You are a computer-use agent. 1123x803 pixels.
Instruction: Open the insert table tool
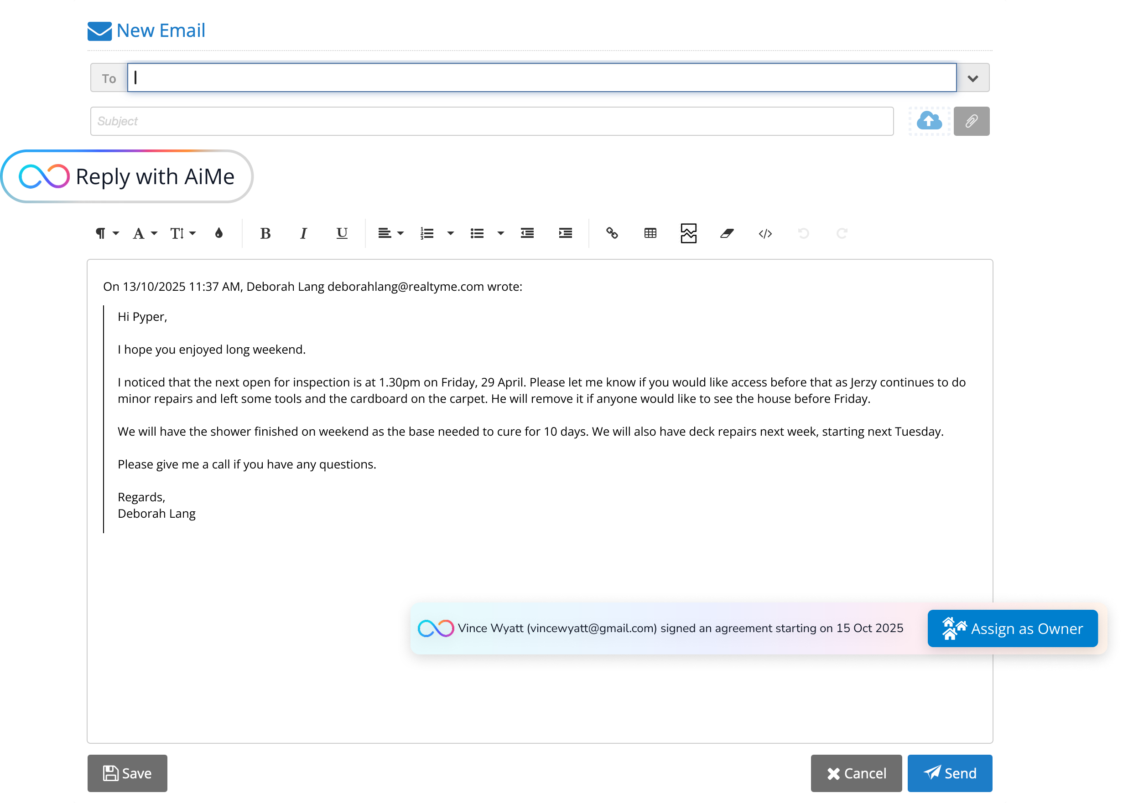[650, 233]
